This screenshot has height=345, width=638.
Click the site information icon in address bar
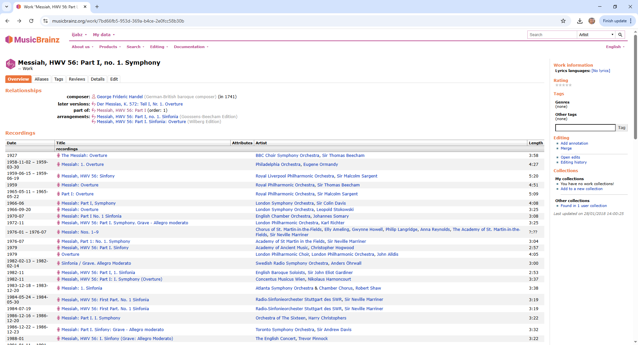[x=46, y=21]
